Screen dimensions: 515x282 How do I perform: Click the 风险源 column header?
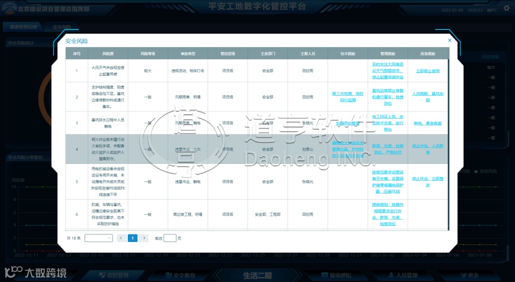tap(108, 53)
